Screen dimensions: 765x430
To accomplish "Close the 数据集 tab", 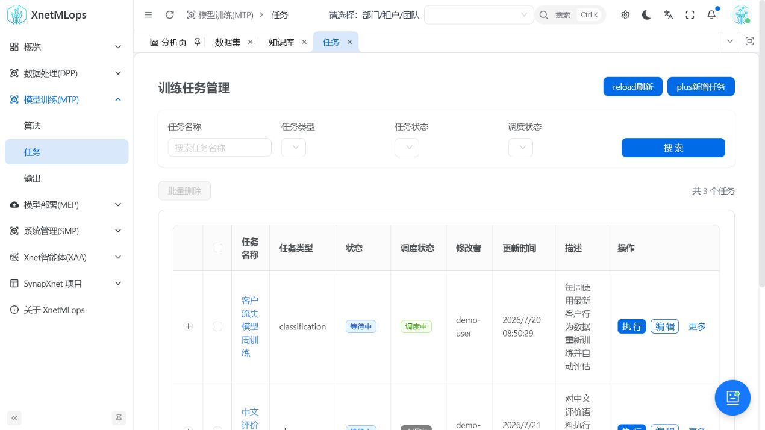I will pyautogui.click(x=251, y=42).
